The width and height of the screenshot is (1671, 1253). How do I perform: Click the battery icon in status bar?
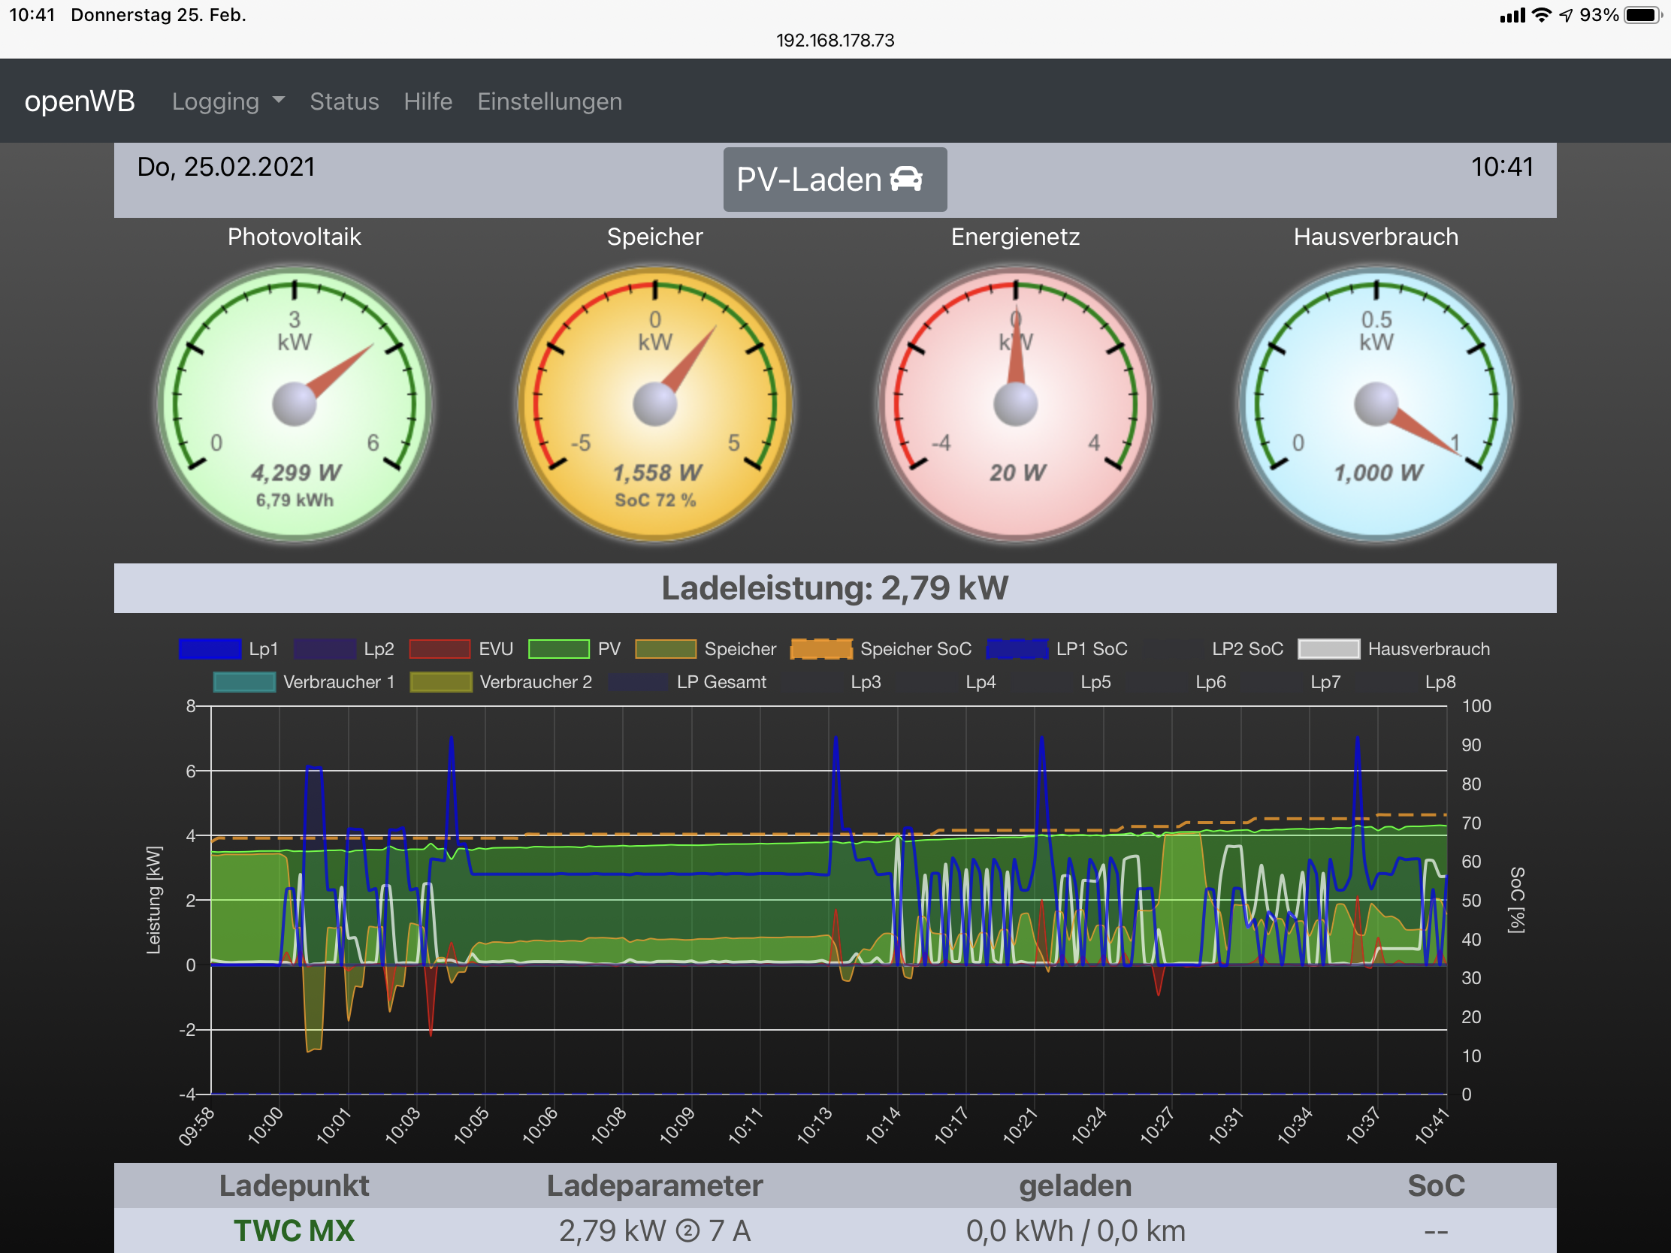tap(1642, 15)
